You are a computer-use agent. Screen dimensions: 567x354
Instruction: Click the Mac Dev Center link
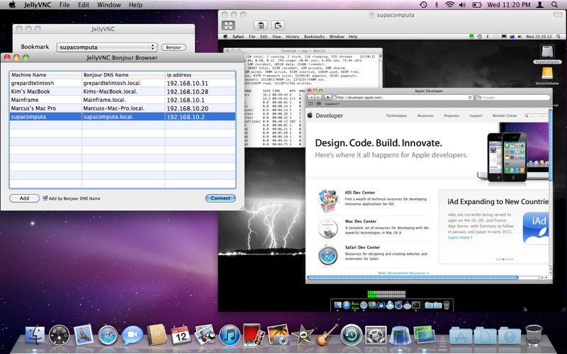click(360, 221)
